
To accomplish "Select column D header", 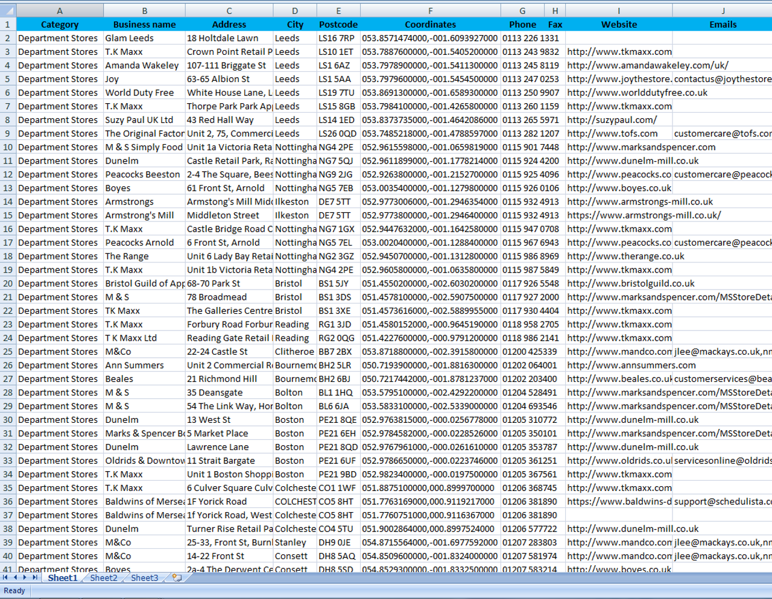I will coord(295,11).
